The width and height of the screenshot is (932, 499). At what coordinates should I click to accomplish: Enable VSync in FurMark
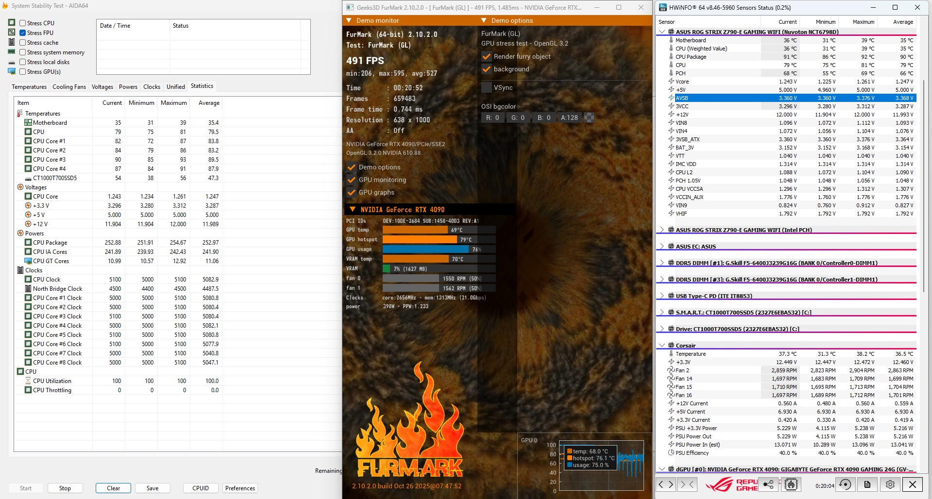point(486,87)
